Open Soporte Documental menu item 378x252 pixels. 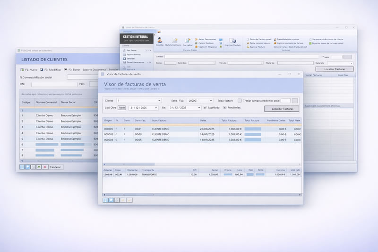(94, 70)
